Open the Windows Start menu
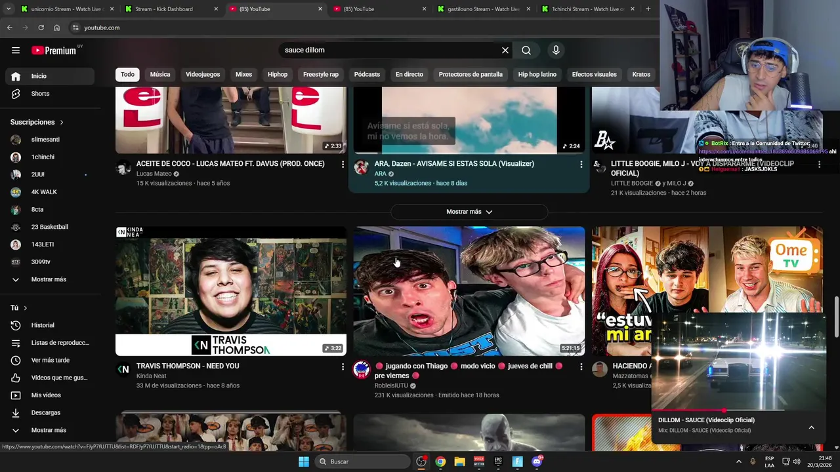This screenshot has height=472, width=840. (x=304, y=462)
